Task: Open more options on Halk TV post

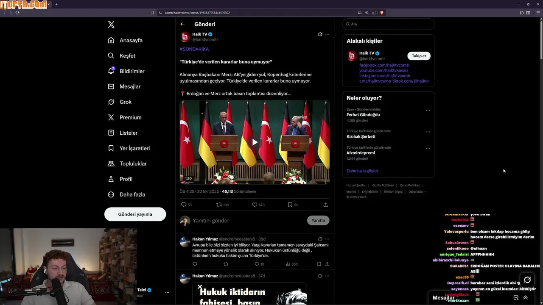Action: pyautogui.click(x=327, y=34)
